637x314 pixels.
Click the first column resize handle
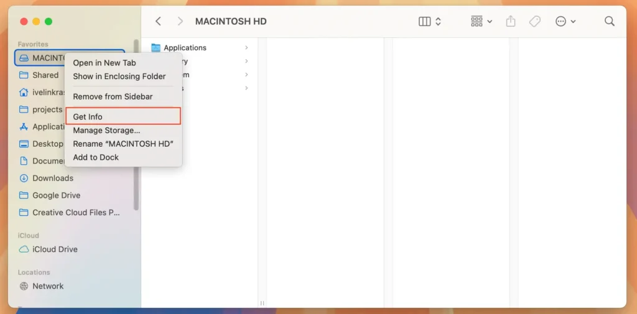click(262, 303)
